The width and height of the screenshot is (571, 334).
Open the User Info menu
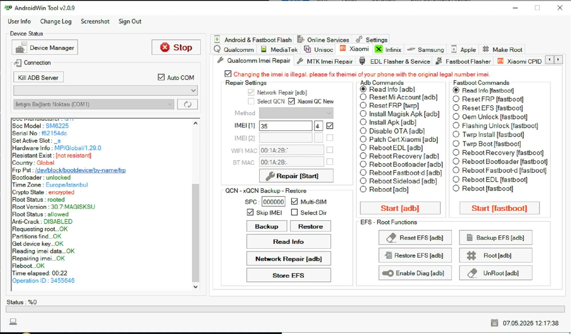tap(19, 21)
